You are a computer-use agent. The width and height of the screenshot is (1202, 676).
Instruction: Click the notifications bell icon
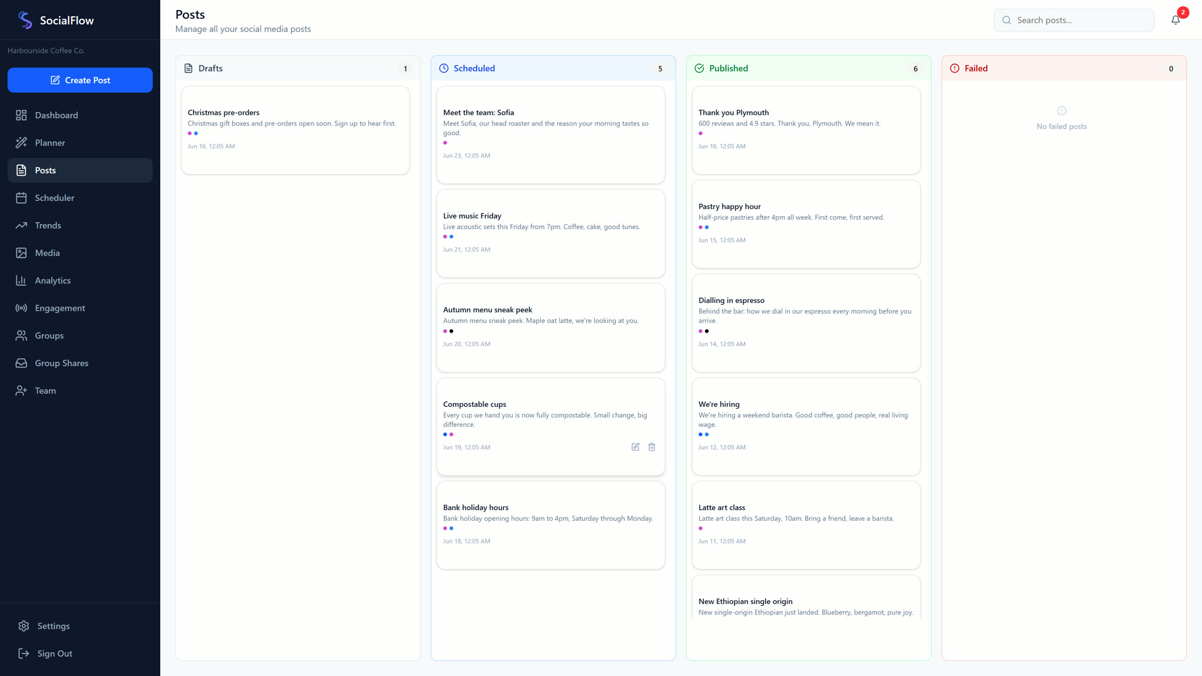1176,20
